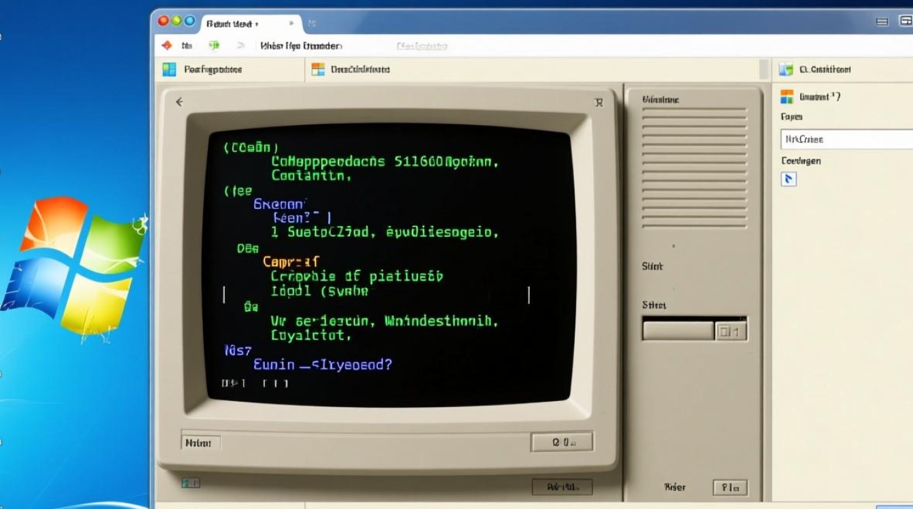Image resolution: width=913 pixels, height=509 pixels.
Task: Click the gray forward arrow in toolbar
Action: pyautogui.click(x=240, y=45)
